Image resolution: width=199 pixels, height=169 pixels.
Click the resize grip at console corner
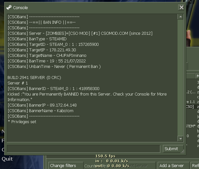(x=183, y=151)
